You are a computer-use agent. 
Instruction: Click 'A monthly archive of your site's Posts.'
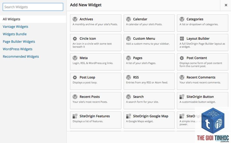tap(95, 24)
